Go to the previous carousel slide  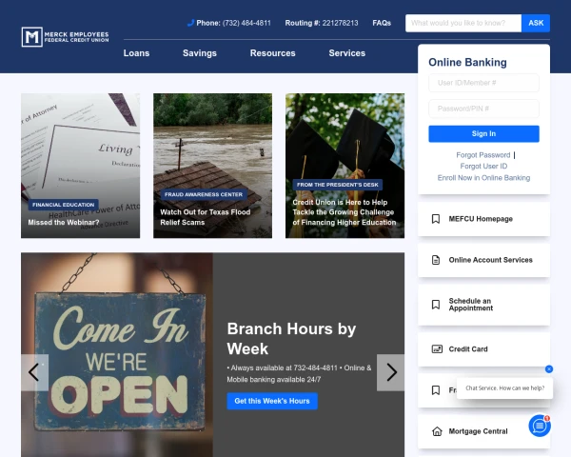tap(34, 372)
